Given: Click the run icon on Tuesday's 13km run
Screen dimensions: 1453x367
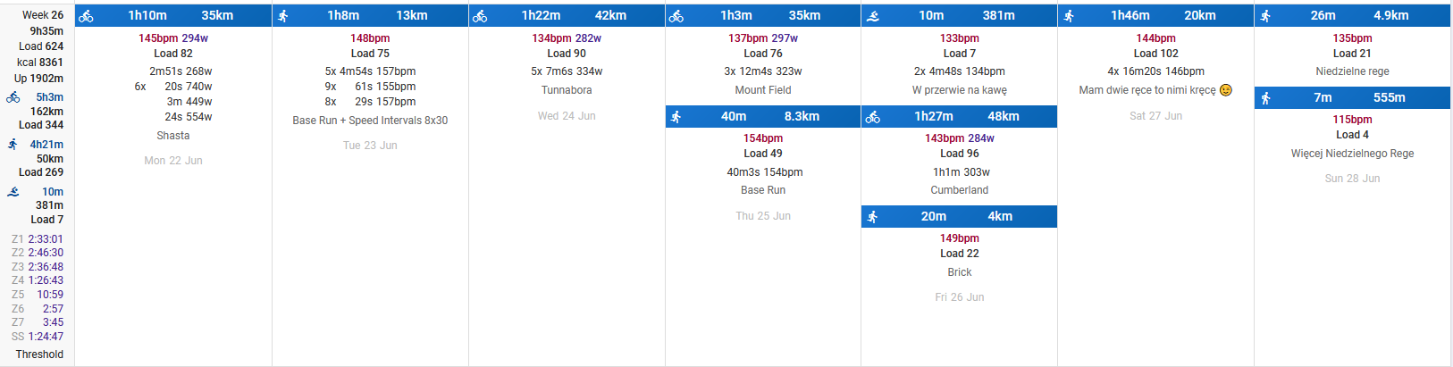Looking at the screenshot, I should 283,16.
